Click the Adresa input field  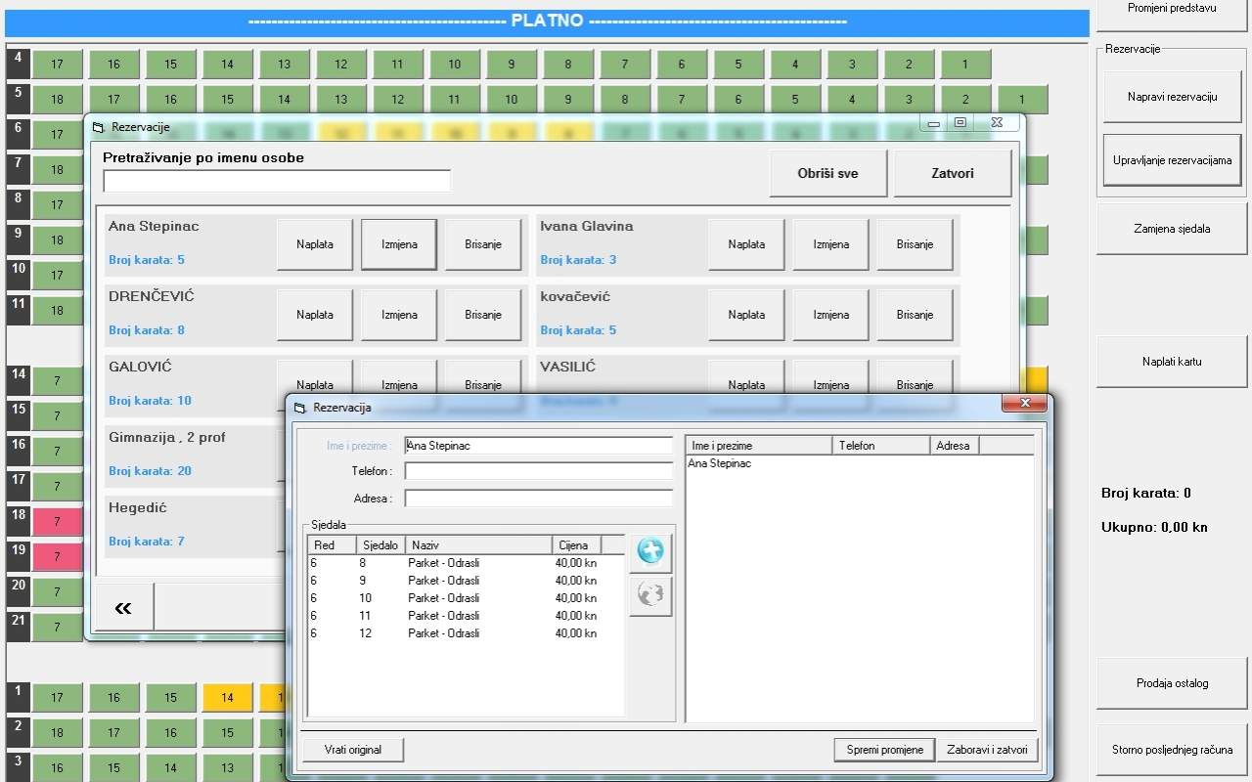(538, 499)
